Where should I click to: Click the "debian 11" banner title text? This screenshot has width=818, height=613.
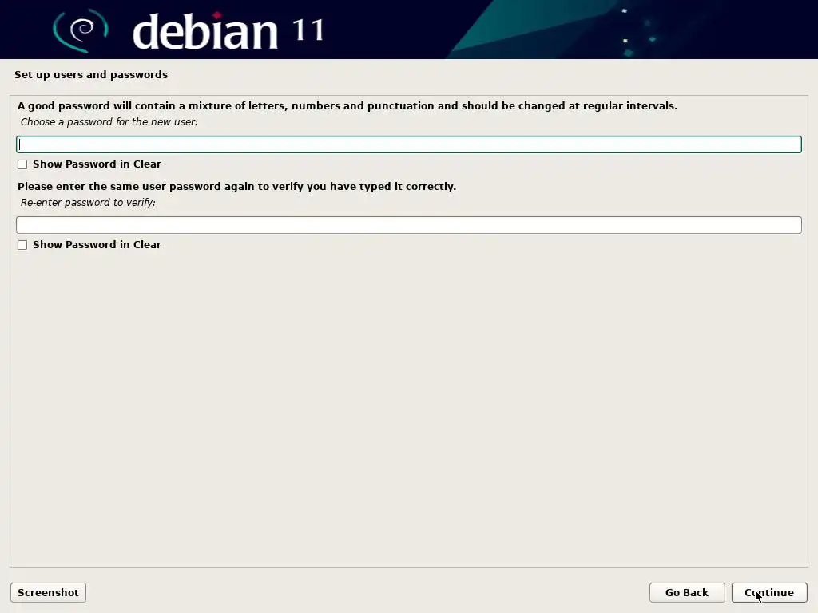pos(228,31)
